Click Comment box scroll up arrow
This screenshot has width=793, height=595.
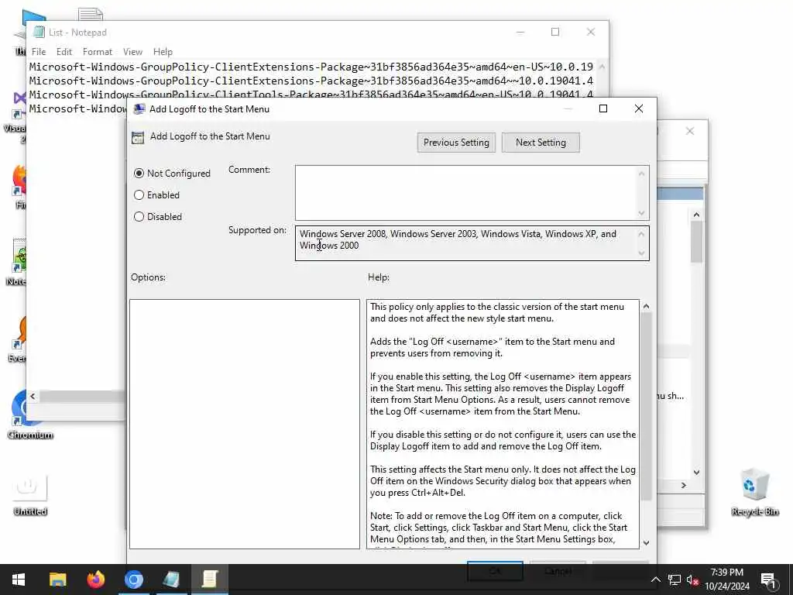642,174
